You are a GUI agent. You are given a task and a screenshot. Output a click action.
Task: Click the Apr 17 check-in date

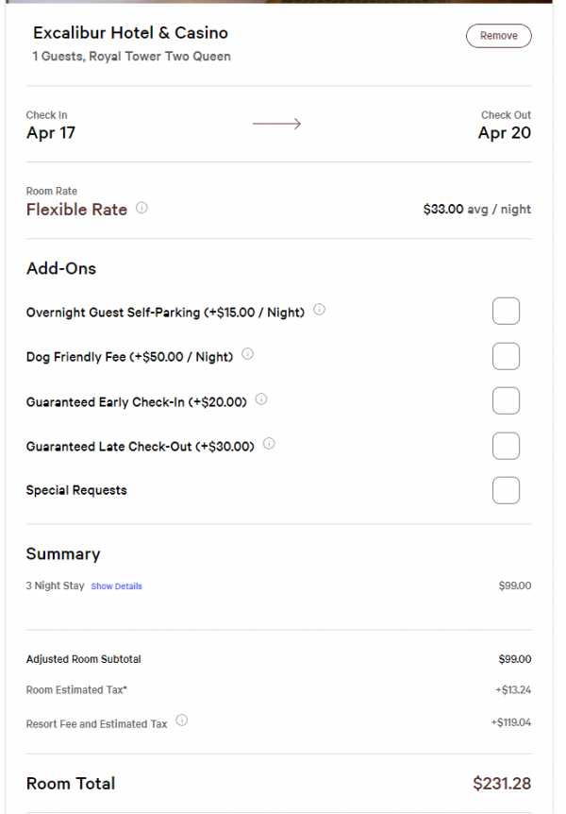(51, 133)
